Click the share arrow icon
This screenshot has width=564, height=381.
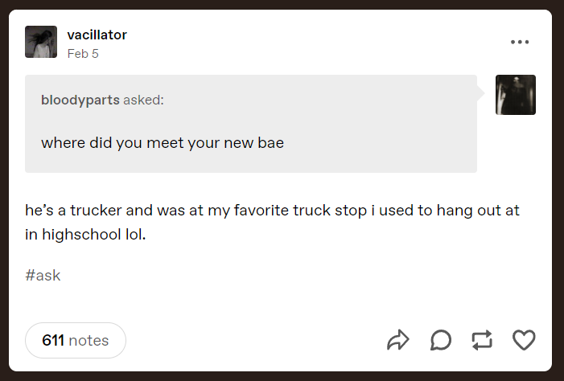pyautogui.click(x=398, y=341)
